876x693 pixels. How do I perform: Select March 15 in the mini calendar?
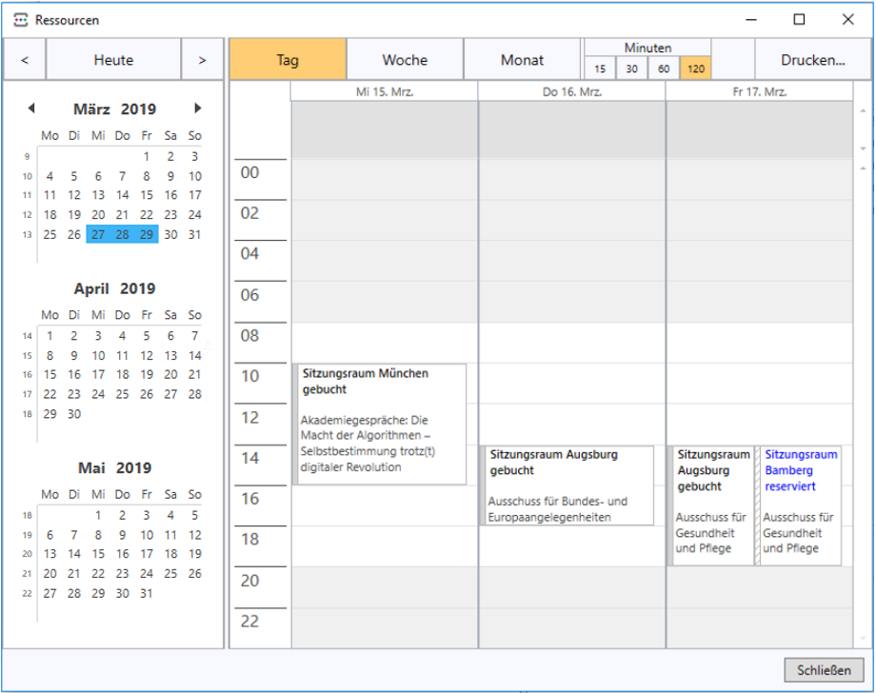(x=147, y=195)
